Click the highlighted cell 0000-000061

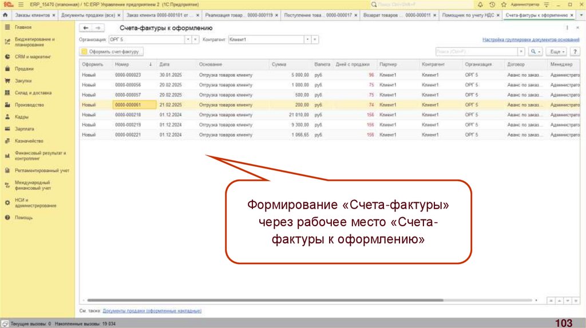(134, 105)
